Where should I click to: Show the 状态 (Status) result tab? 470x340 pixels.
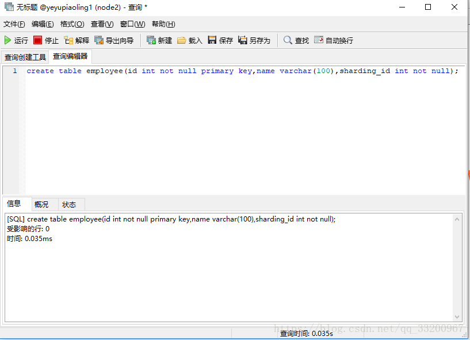[x=69, y=204]
